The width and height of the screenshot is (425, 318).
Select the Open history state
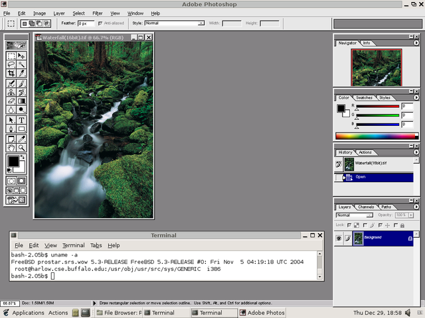(374, 178)
